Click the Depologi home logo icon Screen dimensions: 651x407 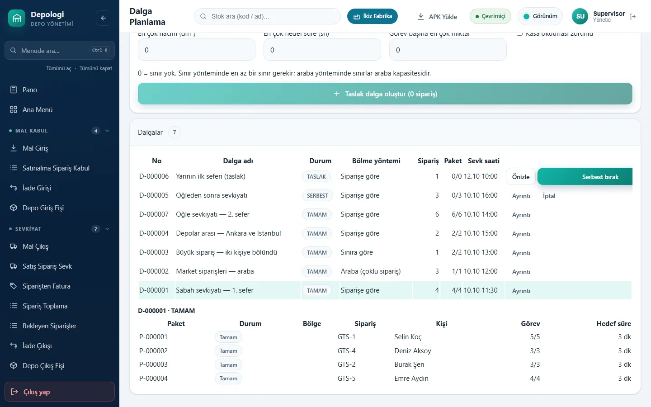[17, 18]
